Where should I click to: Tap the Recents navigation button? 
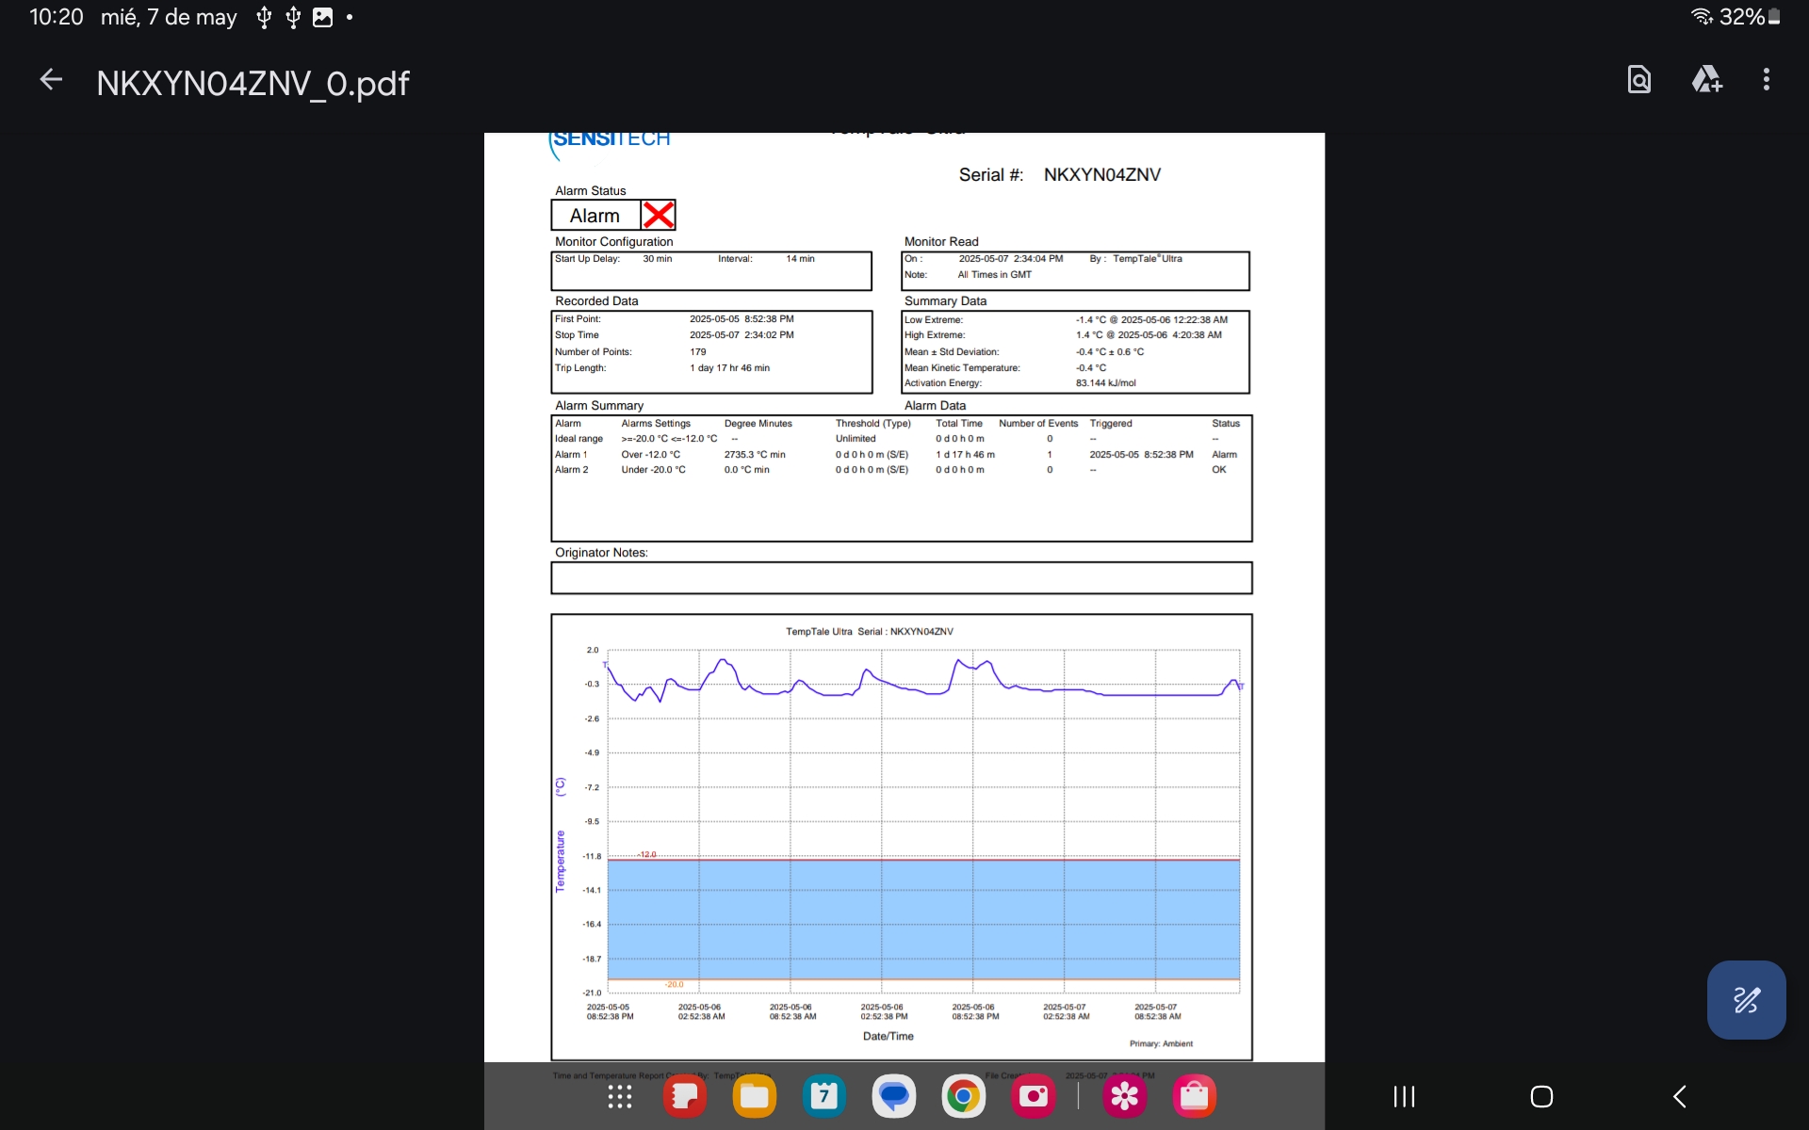click(1404, 1096)
